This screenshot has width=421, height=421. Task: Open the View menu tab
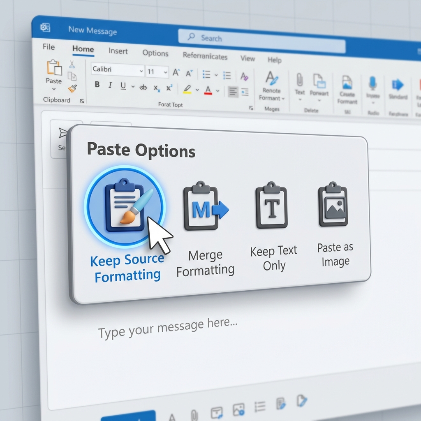click(x=248, y=58)
